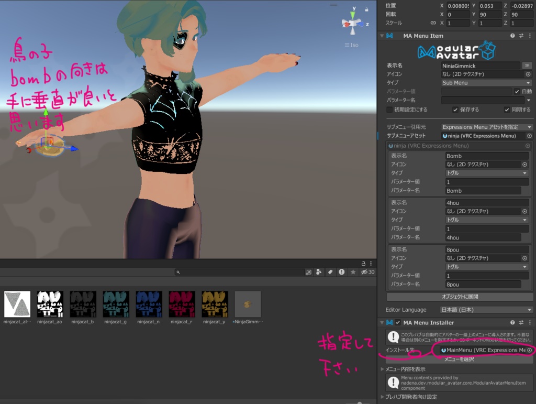536x404 pixels.
Task: Click the object picker on ninja submenu asset
Action: tap(530, 136)
